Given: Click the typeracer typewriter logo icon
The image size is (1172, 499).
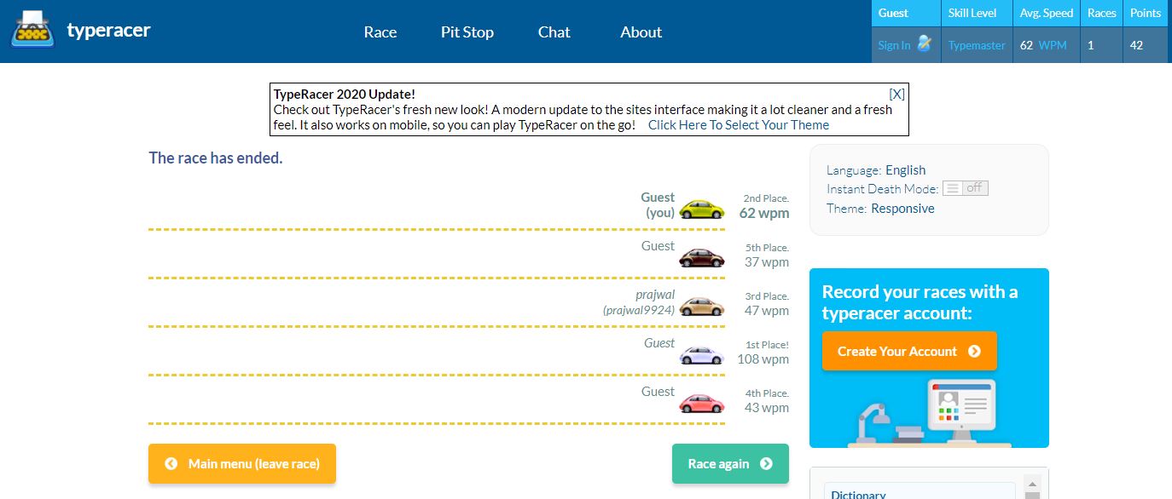Looking at the screenshot, I should click(x=33, y=29).
